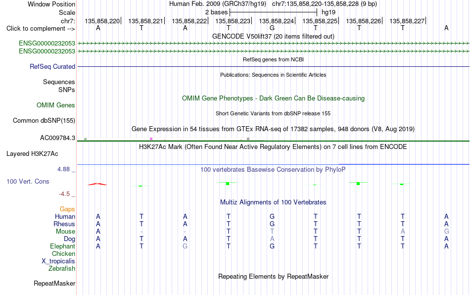Viewport: 470px width, 295px height.
Task: Click the Common dbSNP(155) label
Action: [44, 120]
